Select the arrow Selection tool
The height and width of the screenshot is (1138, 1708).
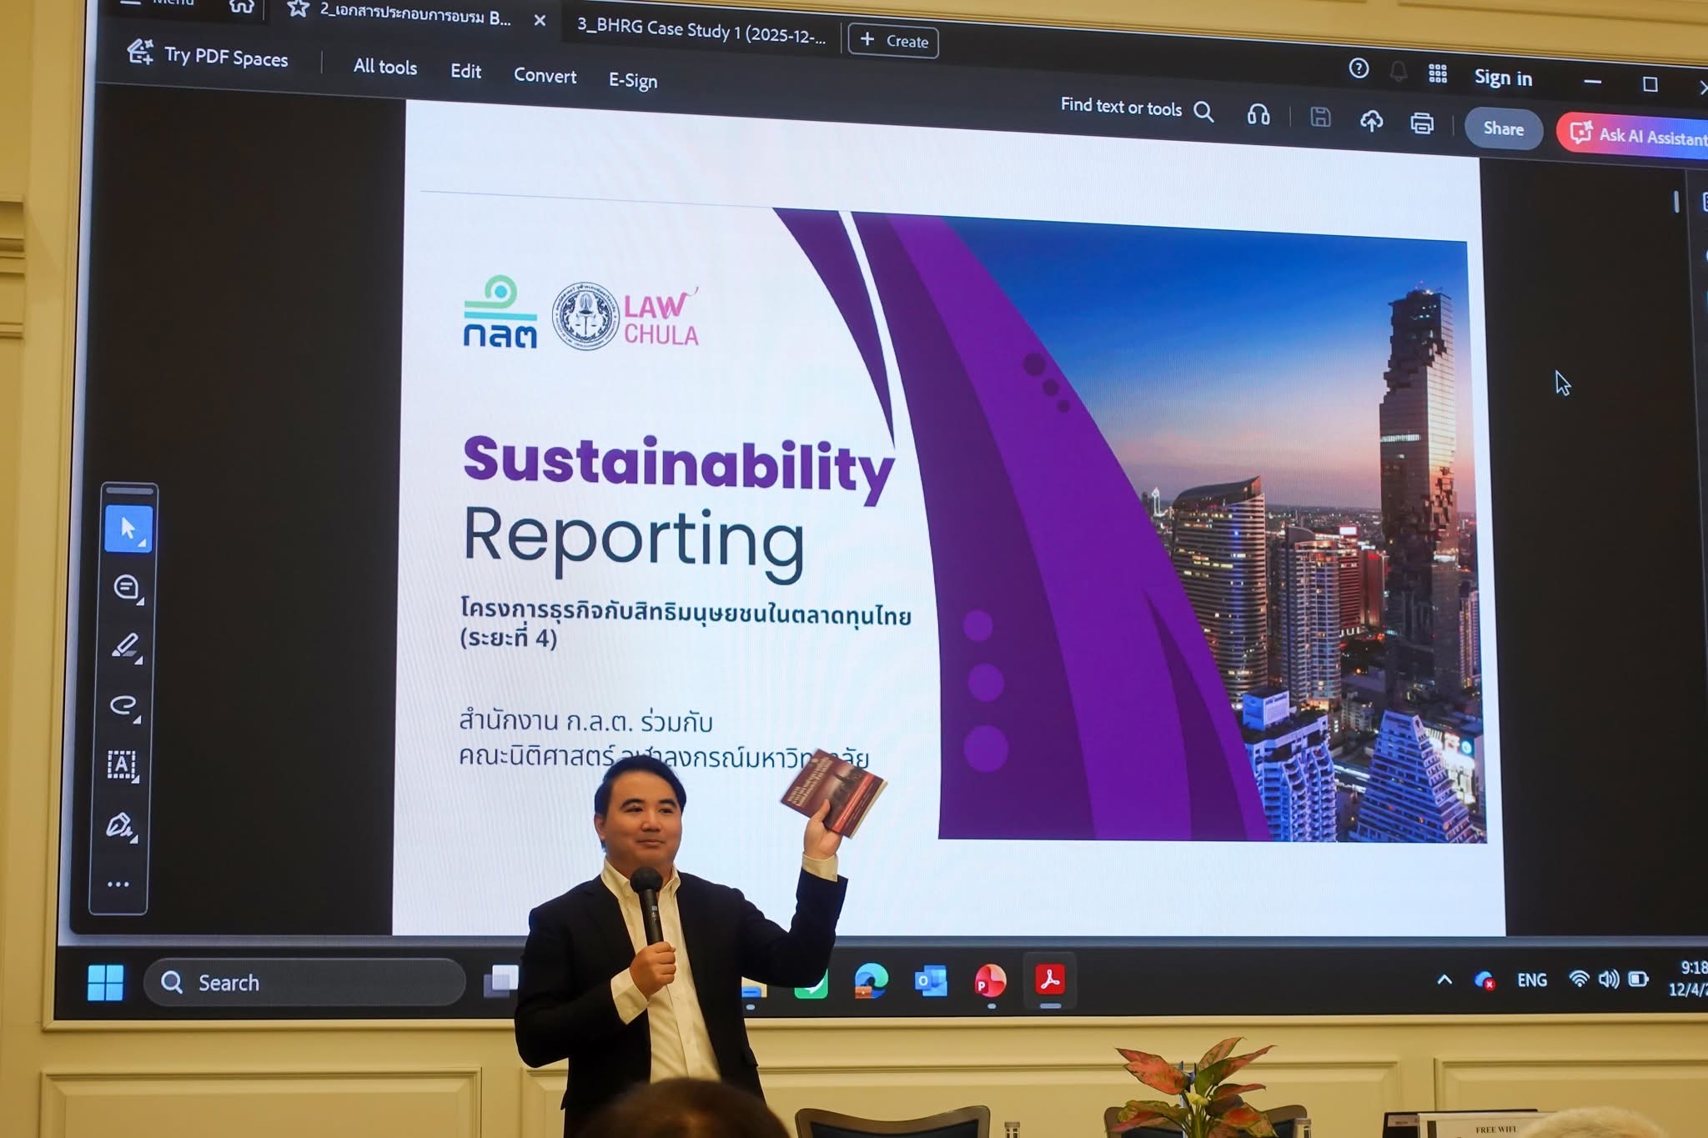coord(128,529)
